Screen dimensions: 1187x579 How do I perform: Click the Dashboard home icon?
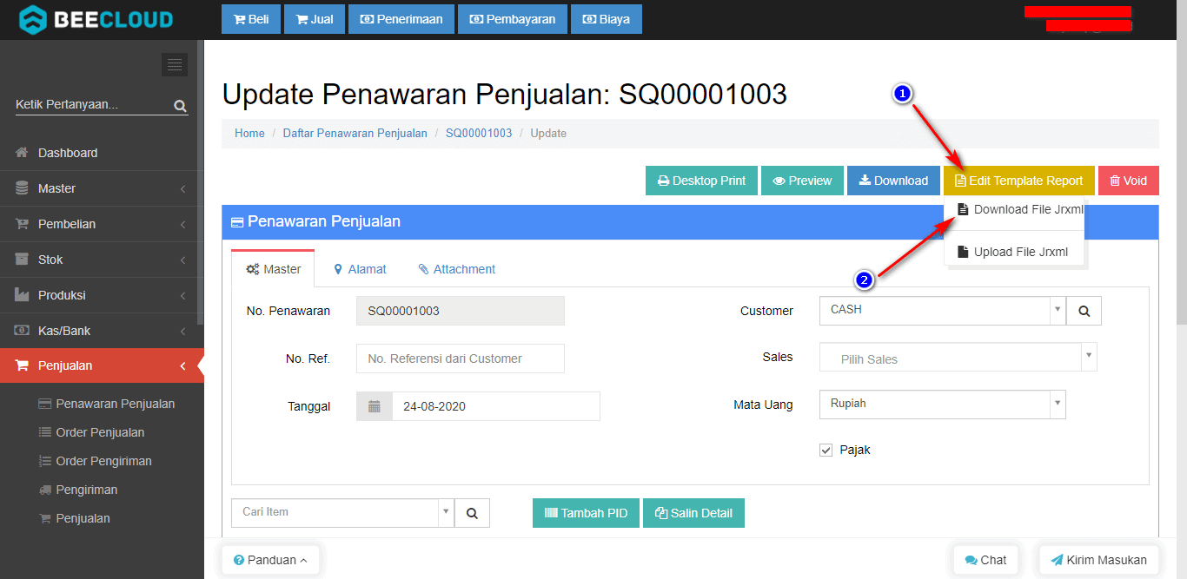coord(23,153)
